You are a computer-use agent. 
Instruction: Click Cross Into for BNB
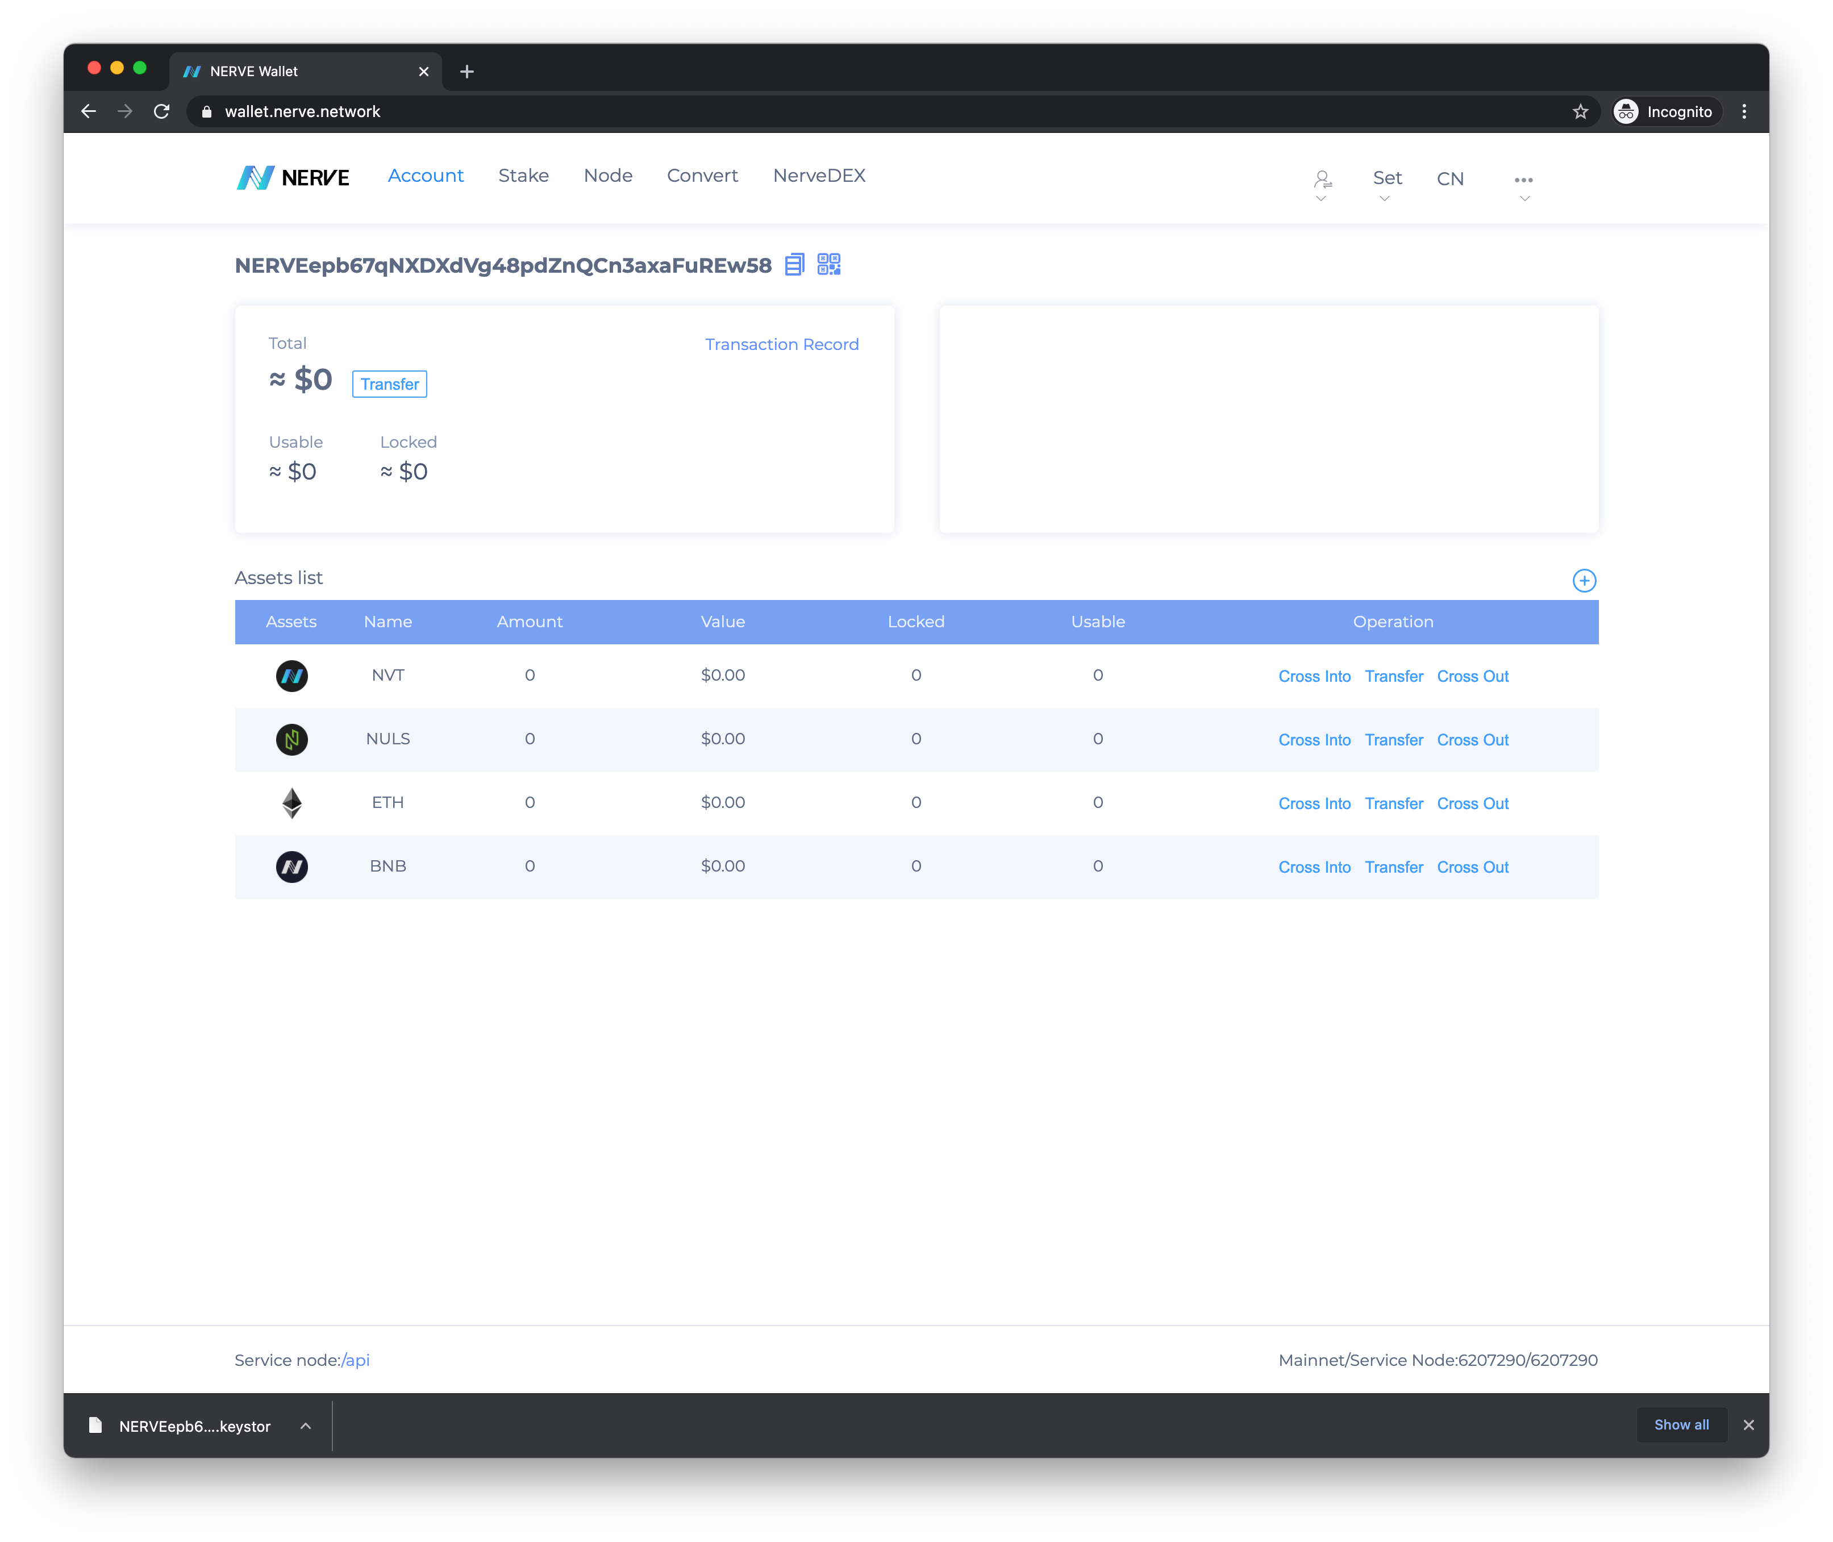[1315, 868]
